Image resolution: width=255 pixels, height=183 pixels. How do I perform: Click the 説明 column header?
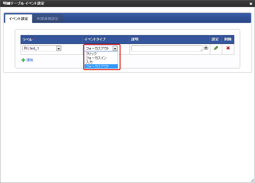coord(170,39)
